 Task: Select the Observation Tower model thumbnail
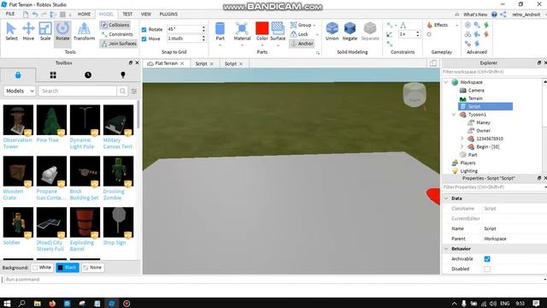18,120
